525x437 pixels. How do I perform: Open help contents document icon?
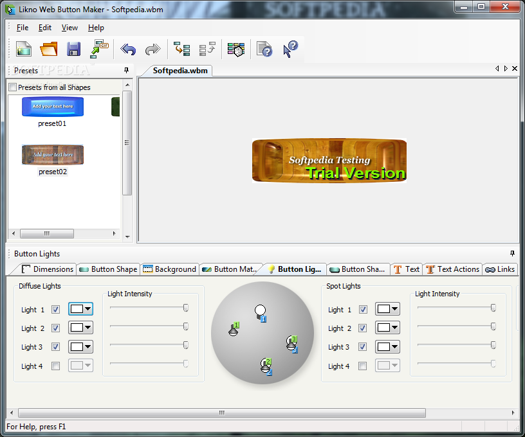tap(264, 49)
